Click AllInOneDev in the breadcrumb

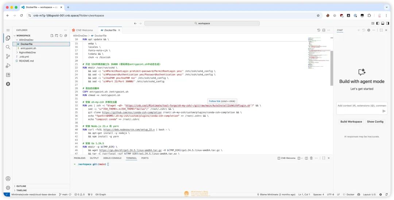[80, 36]
